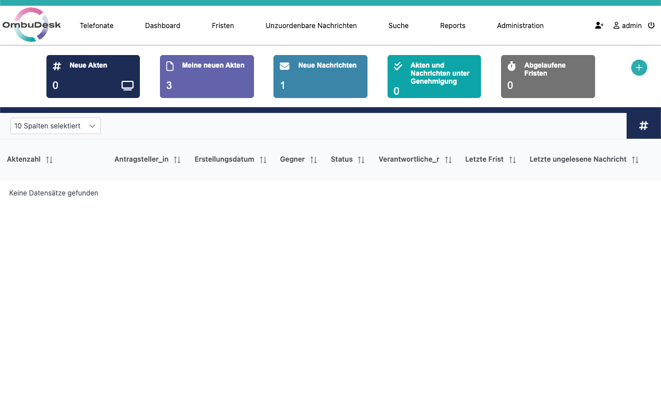This screenshot has width=661, height=407.
Task: Click the monitor icon in Neue Akten
Action: [127, 85]
